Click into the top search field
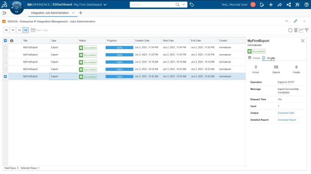Screen dimensions: 311x174 click(152, 5)
